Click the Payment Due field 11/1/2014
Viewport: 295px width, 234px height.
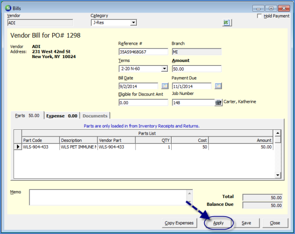pyautogui.click(x=192, y=86)
